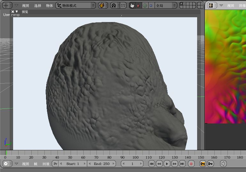The height and width of the screenshot is (172, 246).
Task: Close the 预览 preview panel with X
Action: (x=13, y=11)
